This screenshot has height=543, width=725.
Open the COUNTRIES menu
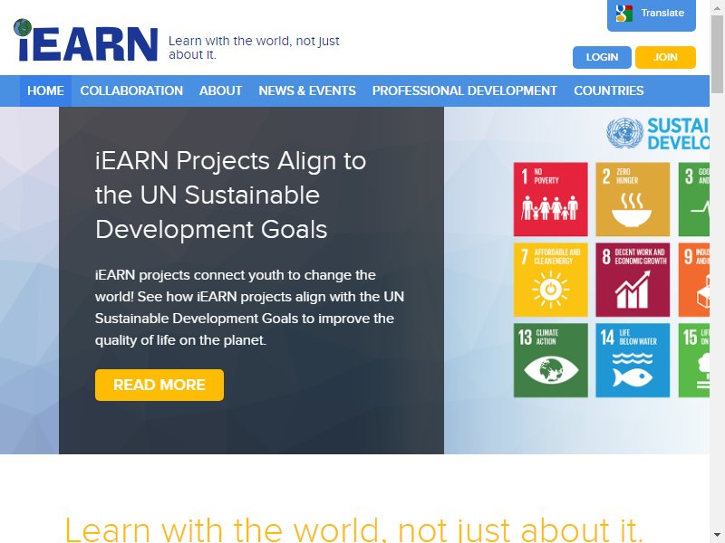tap(609, 91)
